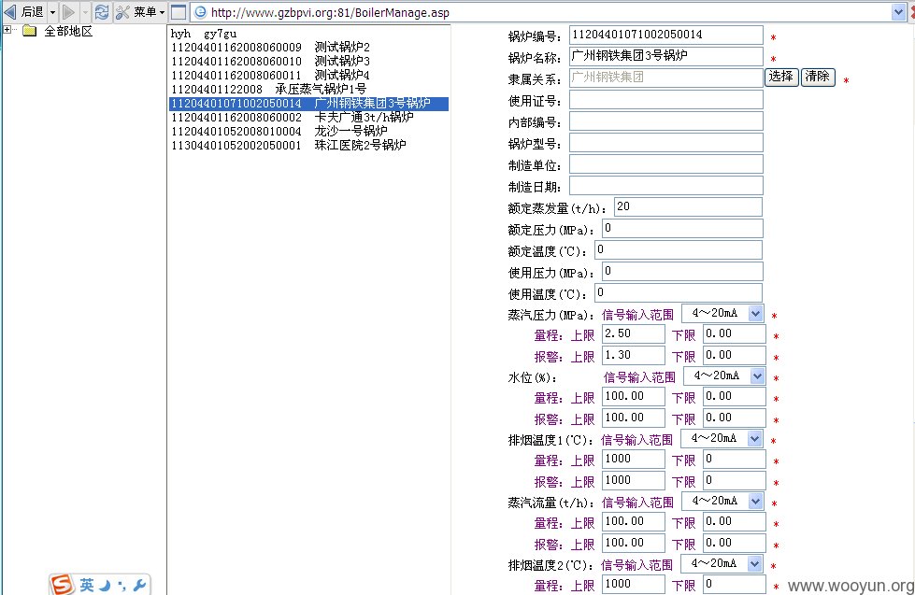
Task: Click 蒸汽流量 alarm upper limit field
Action: tap(633, 543)
